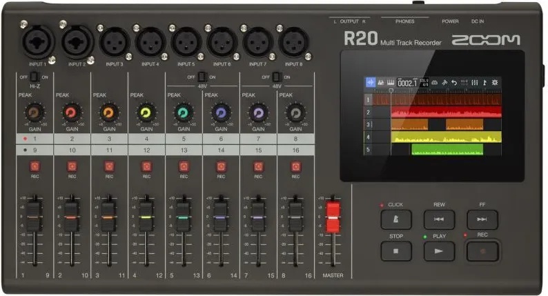Click the orange channel 3 GAIN knob

108,112
